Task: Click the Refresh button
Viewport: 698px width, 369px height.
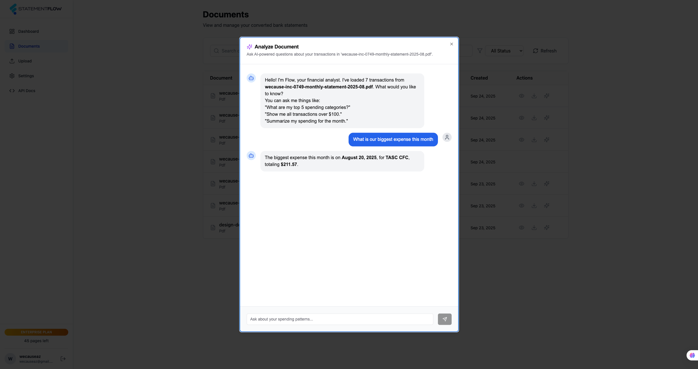Action: [544, 50]
